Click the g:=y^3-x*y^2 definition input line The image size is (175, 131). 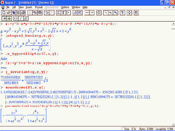[61, 24]
